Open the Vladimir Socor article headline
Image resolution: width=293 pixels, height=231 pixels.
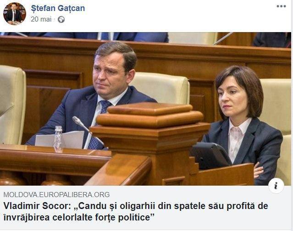[x=136, y=212]
